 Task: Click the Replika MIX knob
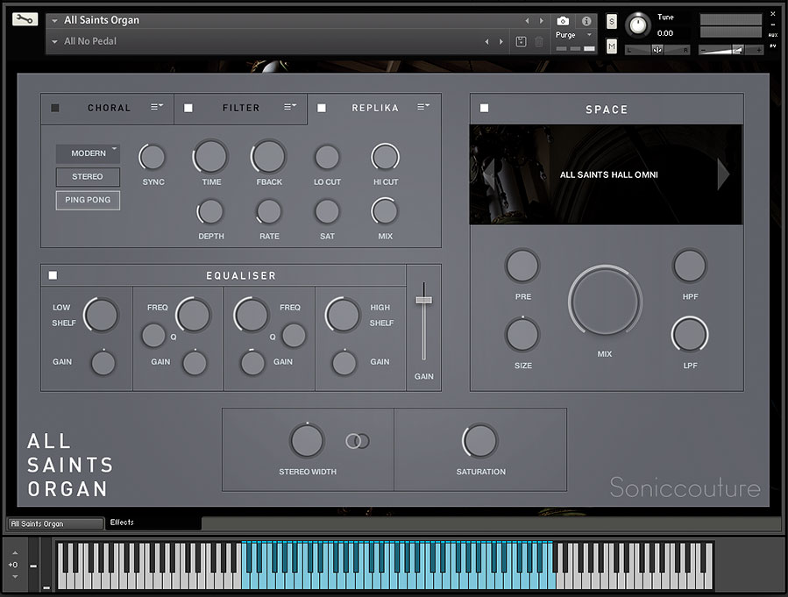point(386,212)
